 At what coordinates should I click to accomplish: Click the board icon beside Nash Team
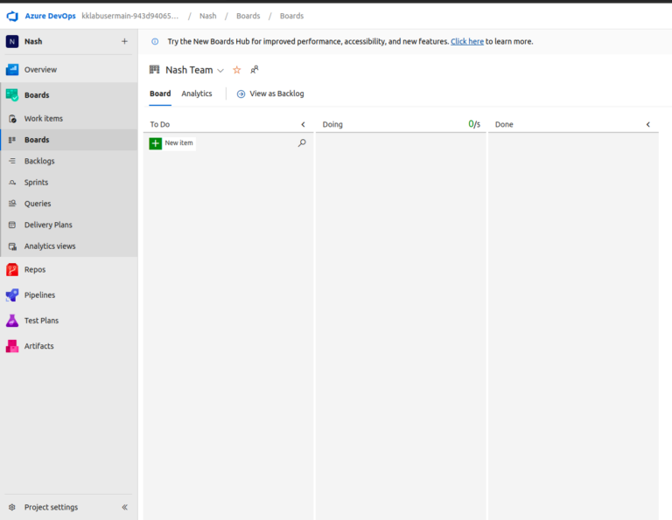point(154,69)
